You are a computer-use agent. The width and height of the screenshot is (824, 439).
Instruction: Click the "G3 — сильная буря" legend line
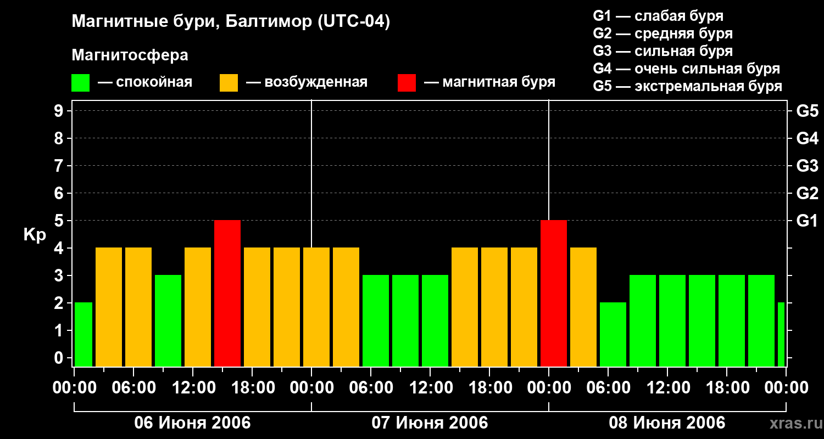tap(662, 51)
